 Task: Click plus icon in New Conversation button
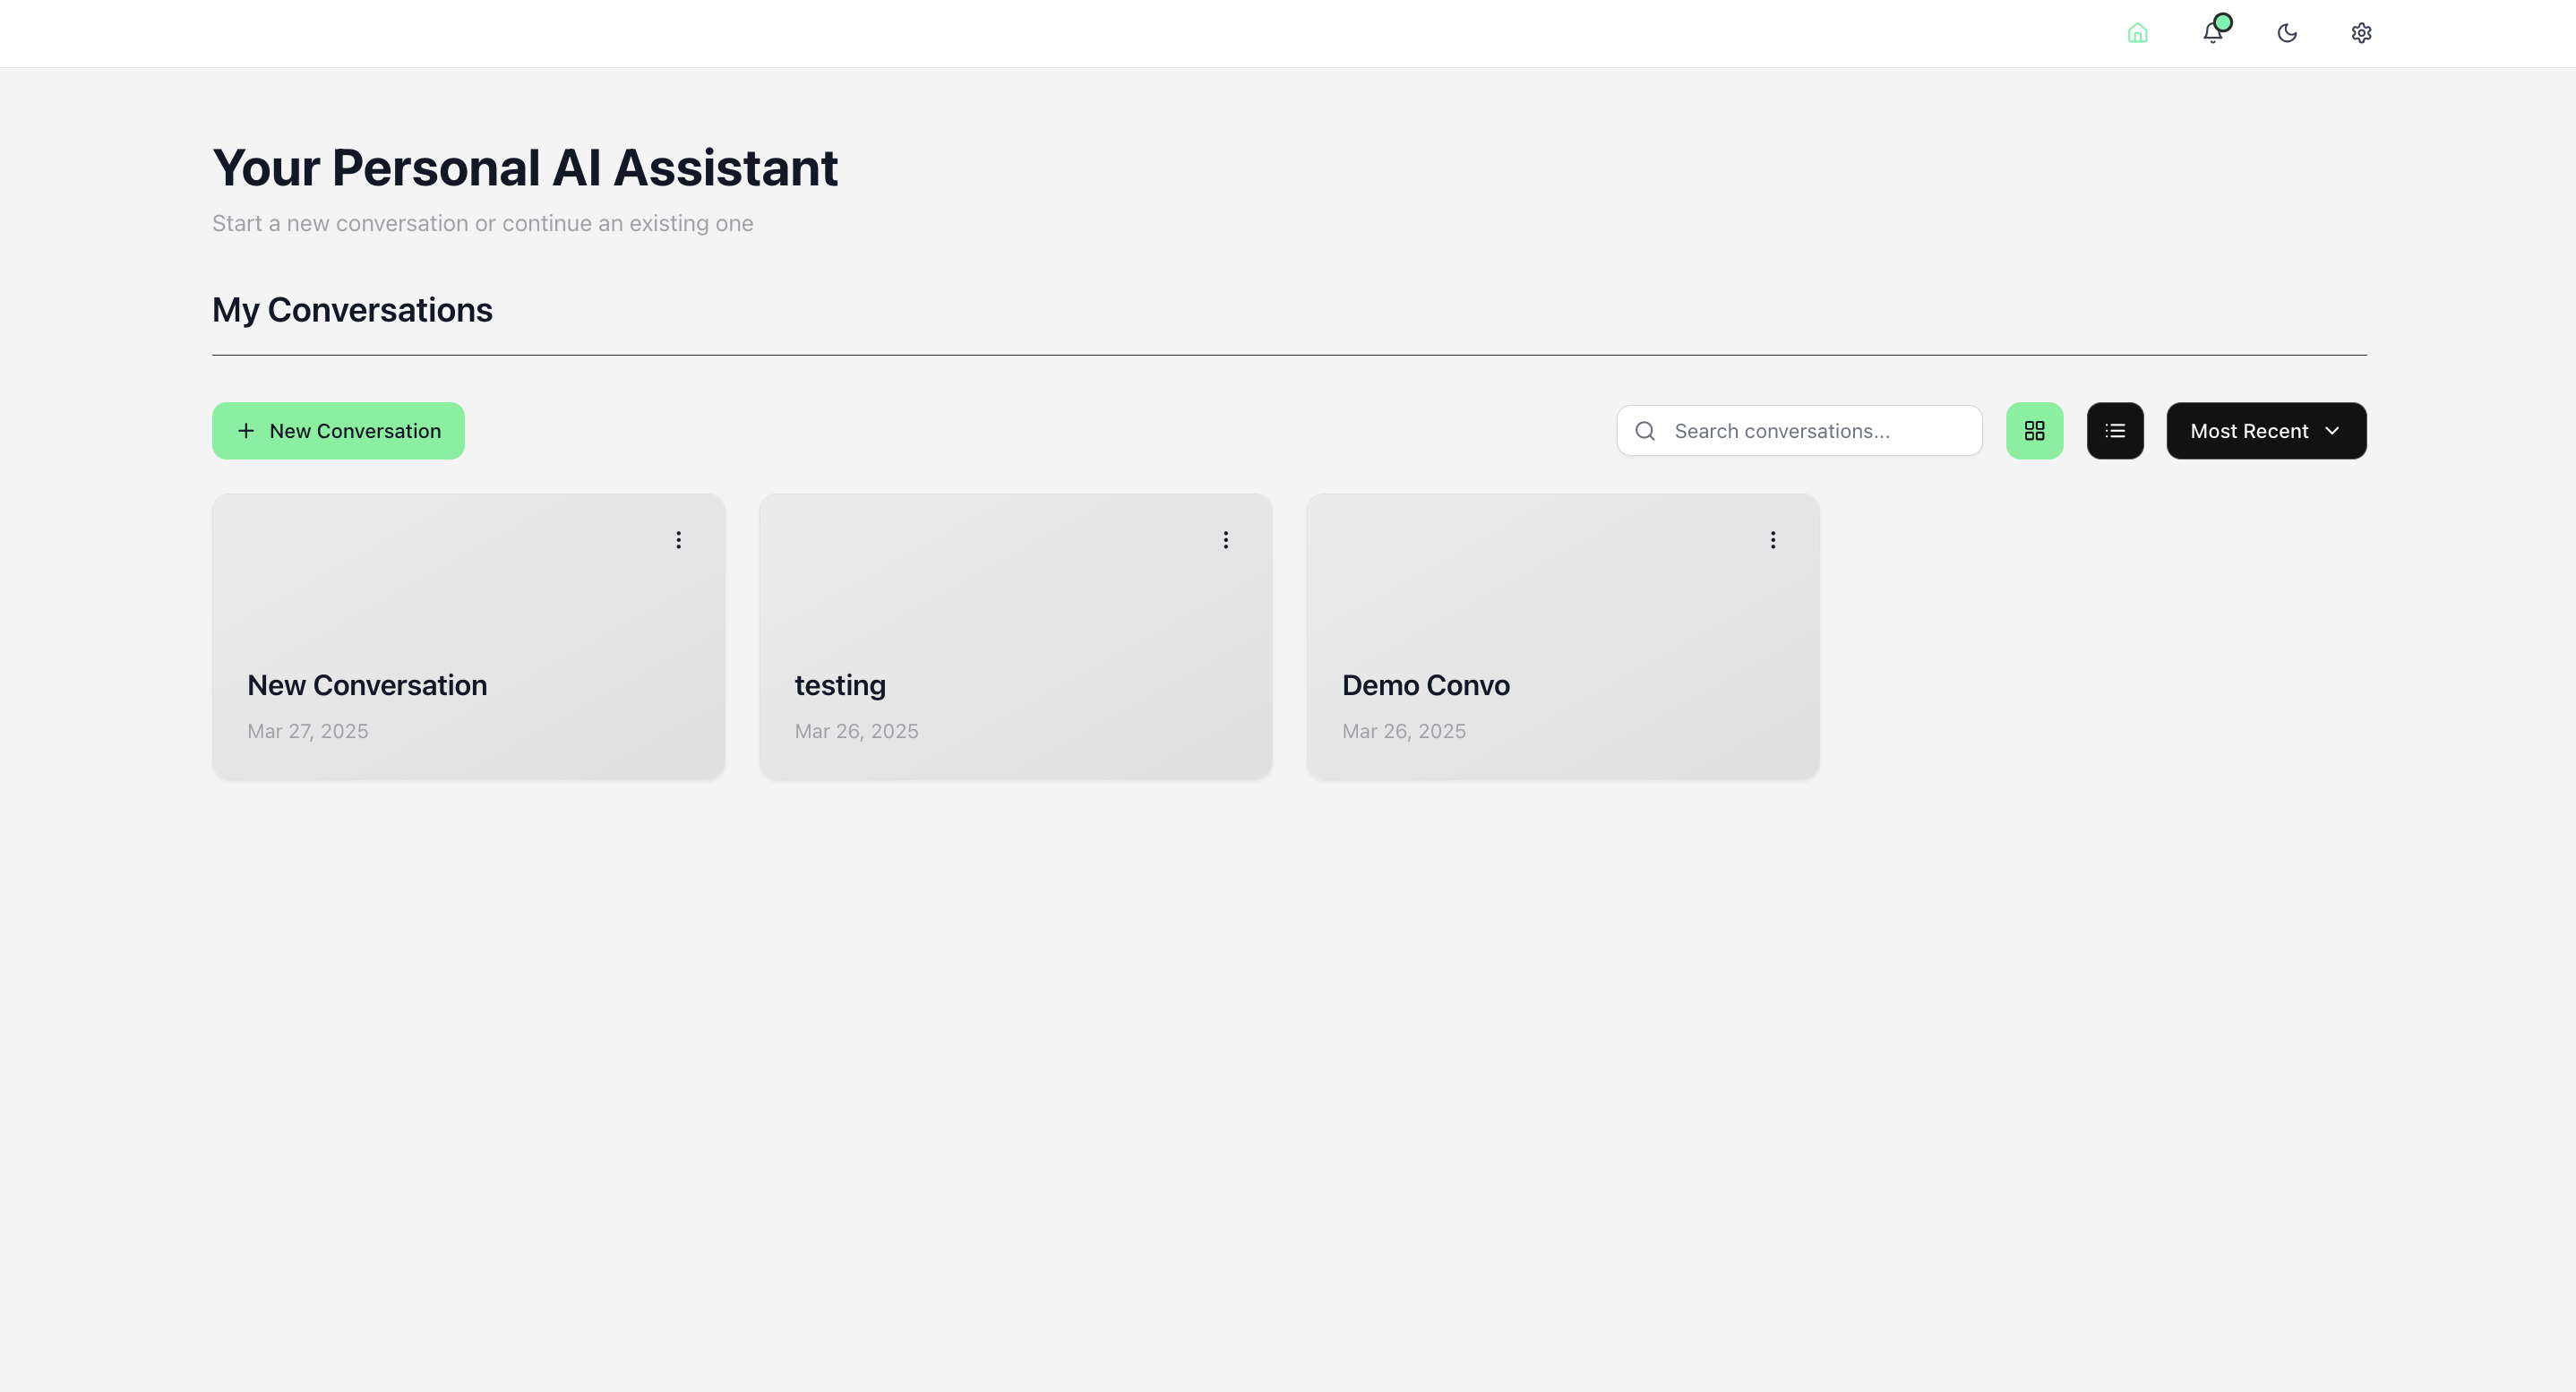point(246,431)
